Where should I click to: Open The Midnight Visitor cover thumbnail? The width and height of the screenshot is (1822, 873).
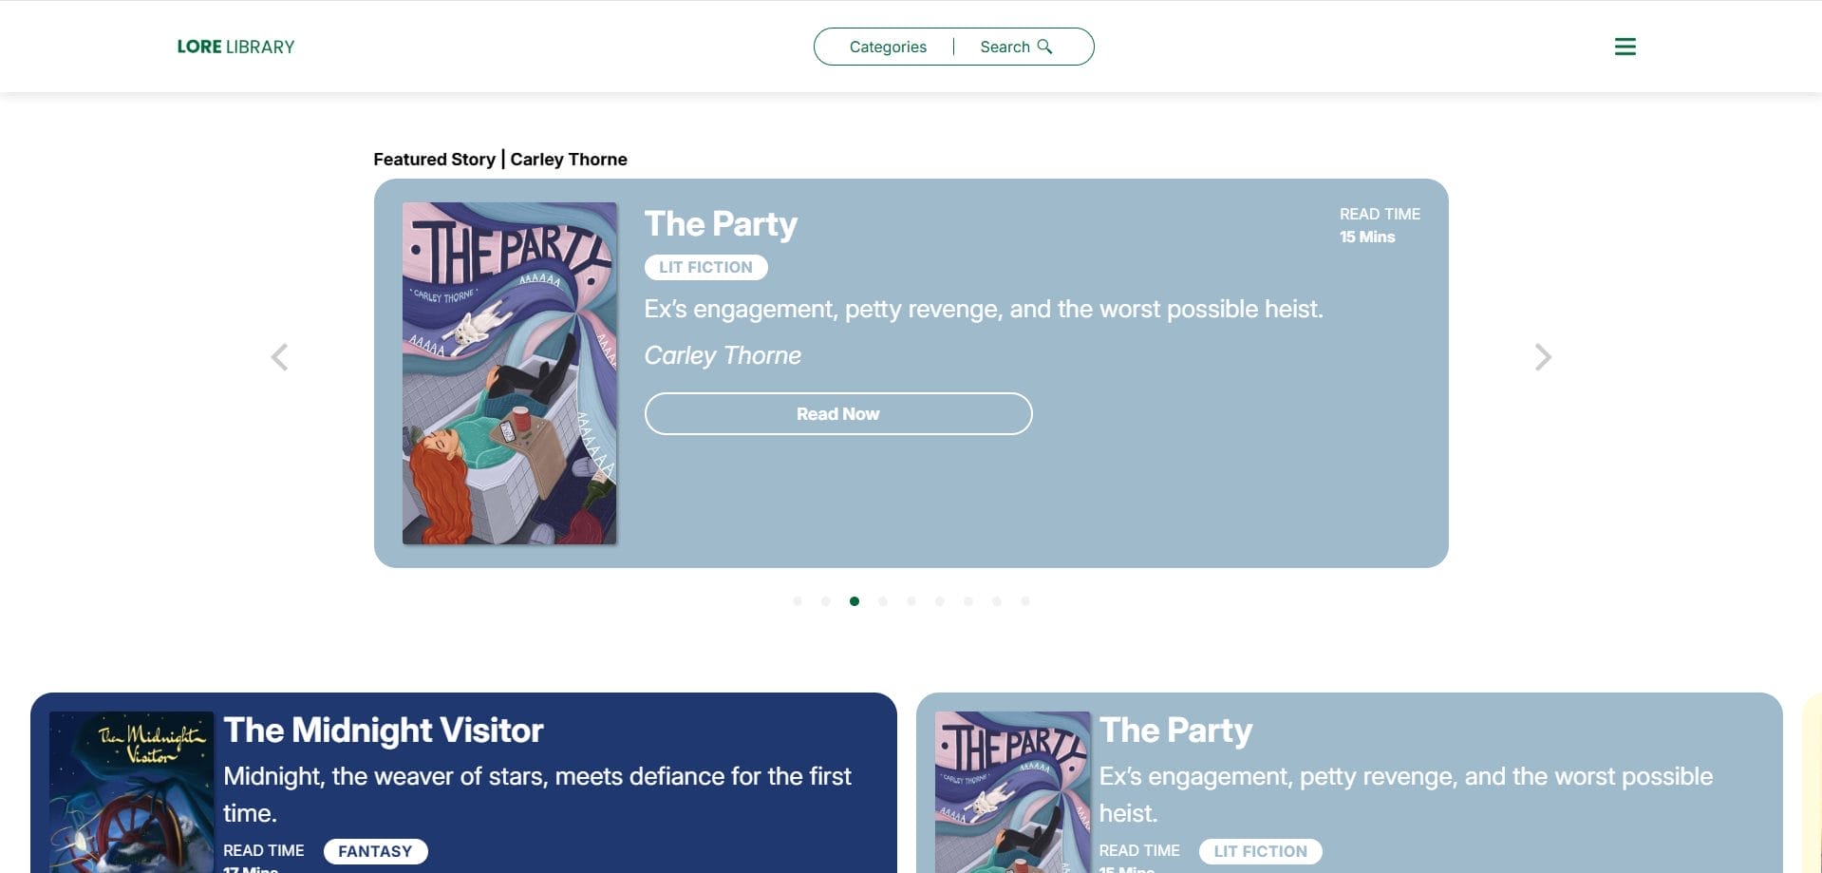point(131,792)
